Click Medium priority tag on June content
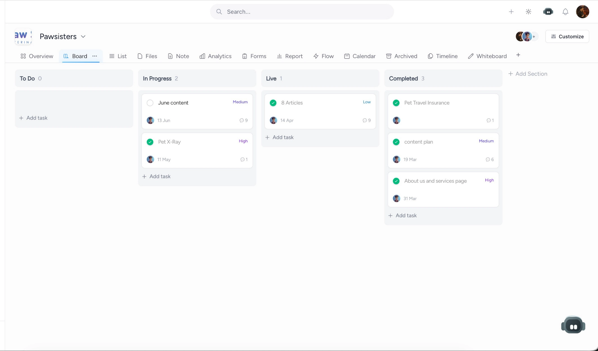This screenshot has width=598, height=351. pos(240,102)
